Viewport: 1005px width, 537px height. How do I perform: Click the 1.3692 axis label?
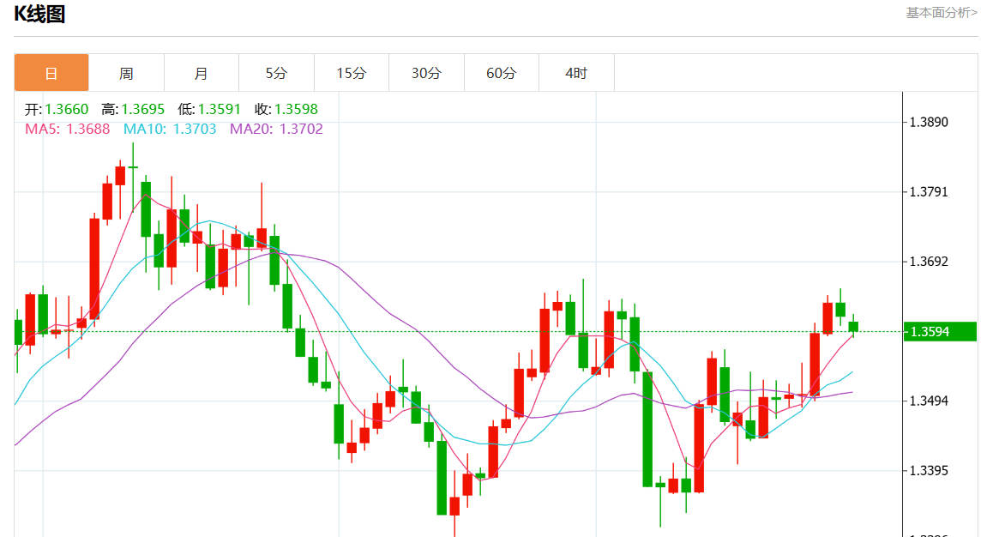[929, 262]
